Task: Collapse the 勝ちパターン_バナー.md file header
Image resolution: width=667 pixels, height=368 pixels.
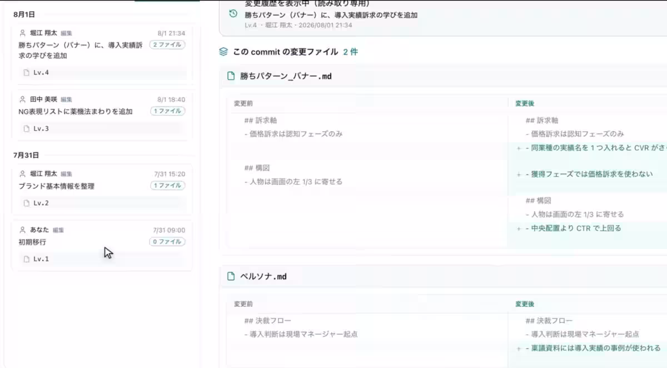Action: [444, 76]
